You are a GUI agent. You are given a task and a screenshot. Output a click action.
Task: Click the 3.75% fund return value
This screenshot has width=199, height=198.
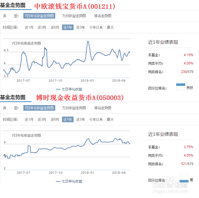pyautogui.click(x=189, y=147)
